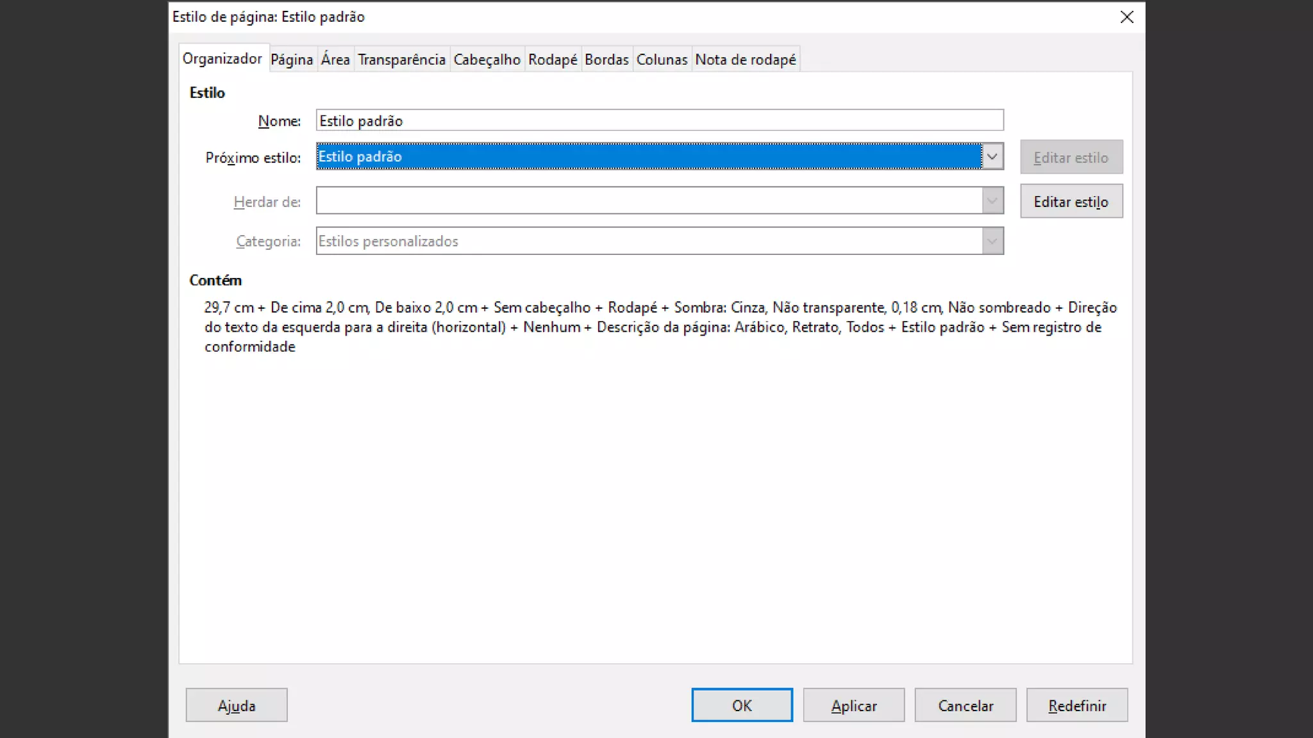Click the Aplicar button

pos(853,705)
